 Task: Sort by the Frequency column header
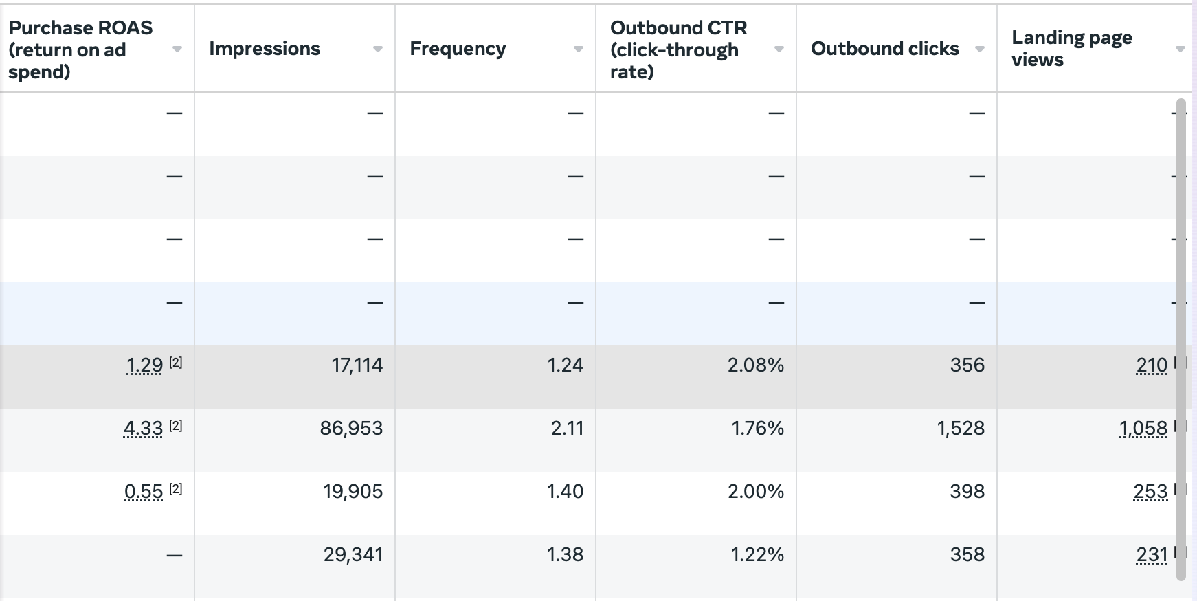(x=458, y=49)
